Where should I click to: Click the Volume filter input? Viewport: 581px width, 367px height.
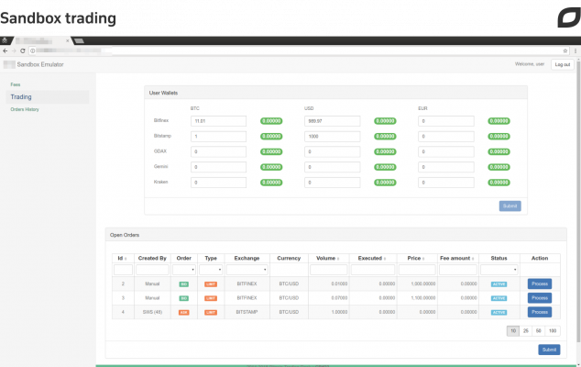pyautogui.click(x=329, y=270)
